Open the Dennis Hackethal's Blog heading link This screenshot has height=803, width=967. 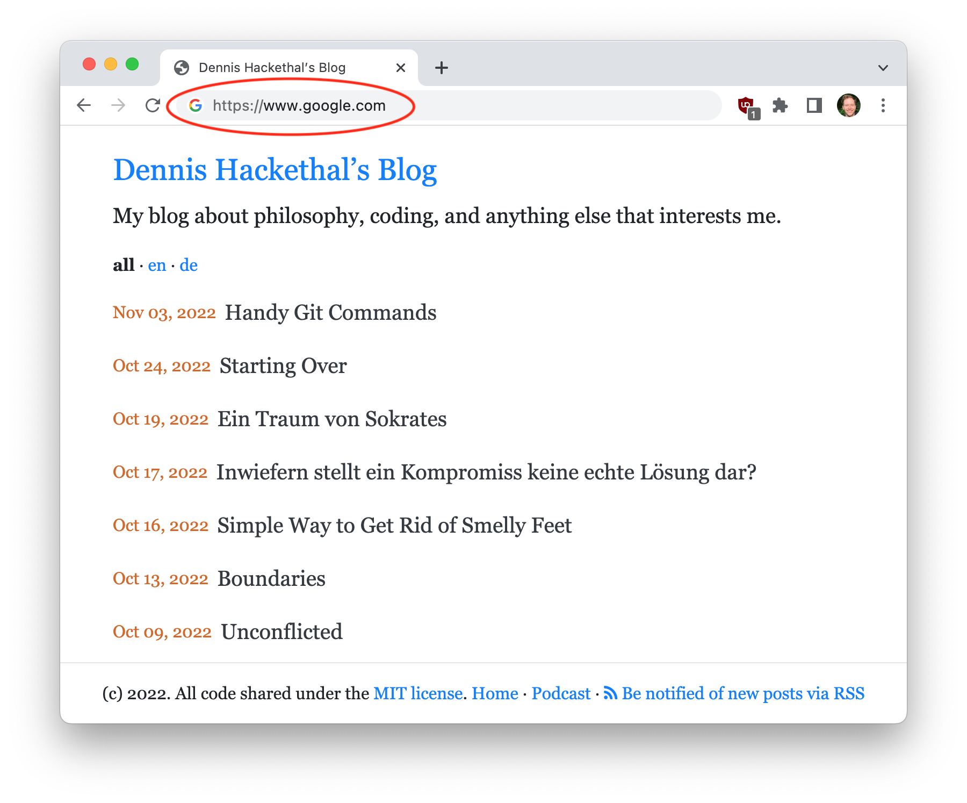275,170
